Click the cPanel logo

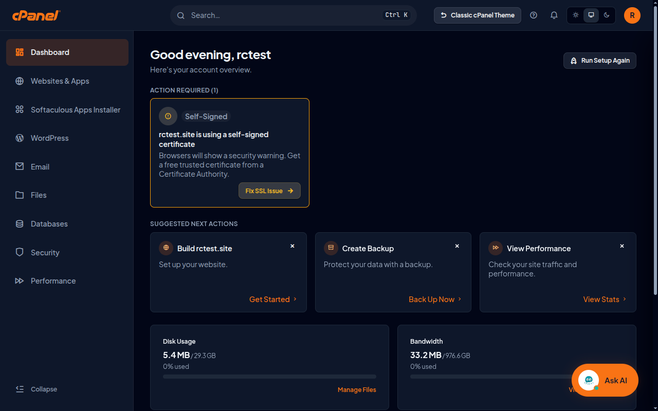[36, 15]
